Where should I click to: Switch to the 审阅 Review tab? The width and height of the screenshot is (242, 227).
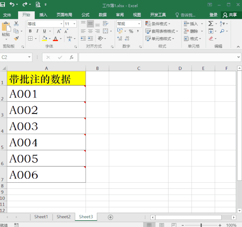120,15
